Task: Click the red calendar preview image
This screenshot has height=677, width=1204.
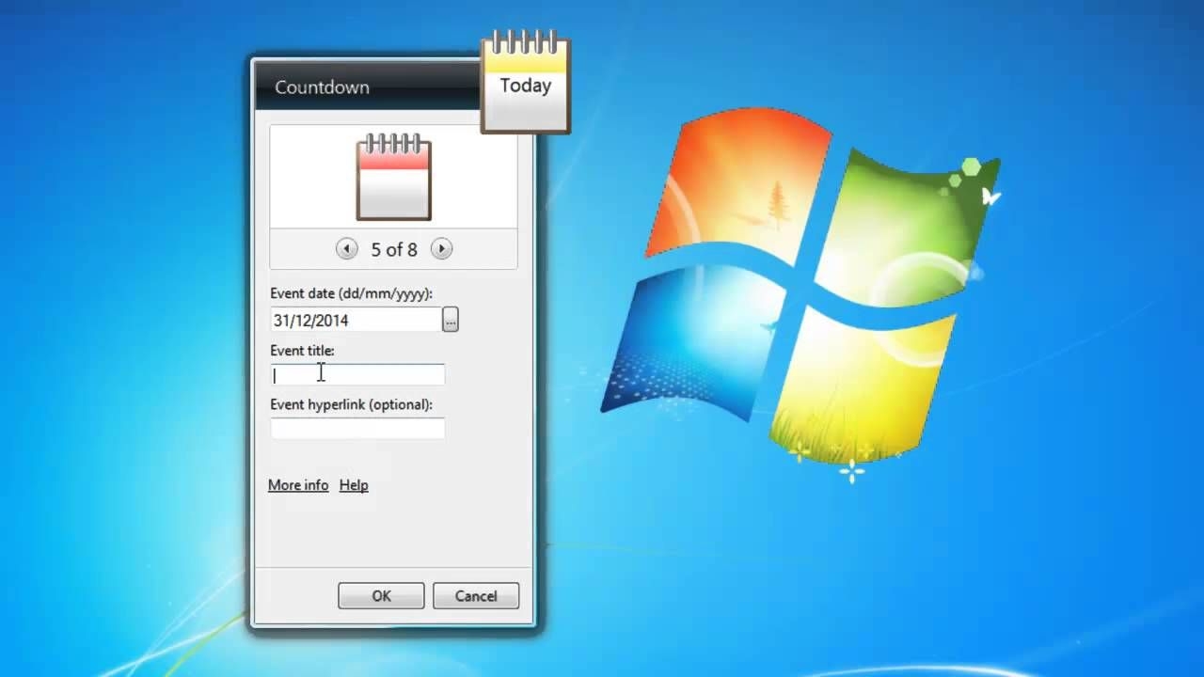Action: [394, 177]
